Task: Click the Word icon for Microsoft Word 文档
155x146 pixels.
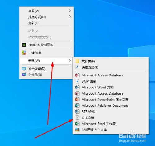Action: (x=77, y=87)
